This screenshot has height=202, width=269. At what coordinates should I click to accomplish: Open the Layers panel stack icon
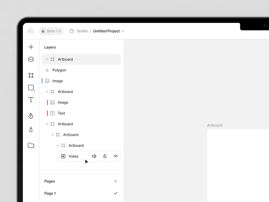[31, 59]
